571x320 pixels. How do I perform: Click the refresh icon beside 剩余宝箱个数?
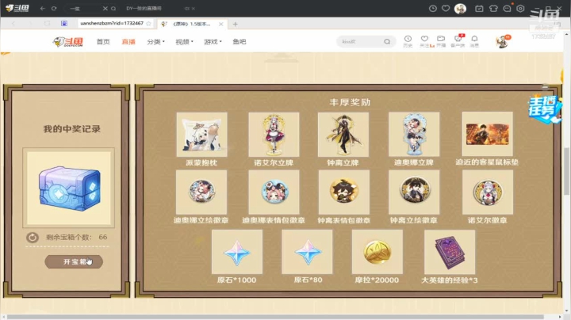point(33,238)
